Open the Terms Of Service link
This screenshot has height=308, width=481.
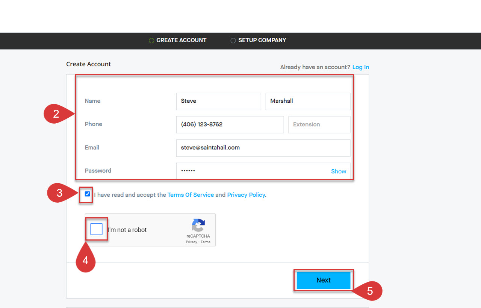(x=191, y=195)
